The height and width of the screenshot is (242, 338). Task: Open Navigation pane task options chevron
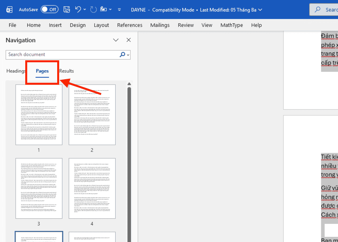116,40
